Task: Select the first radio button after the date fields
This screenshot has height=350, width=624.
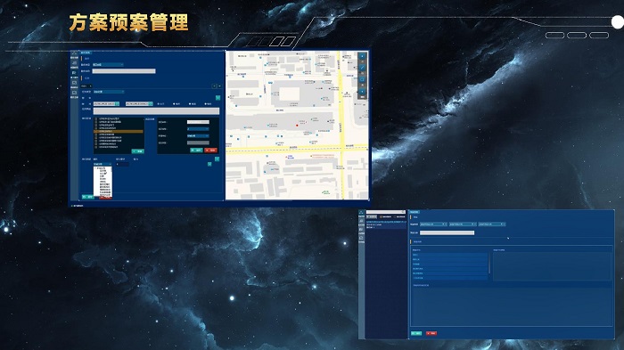Action: [x=158, y=104]
